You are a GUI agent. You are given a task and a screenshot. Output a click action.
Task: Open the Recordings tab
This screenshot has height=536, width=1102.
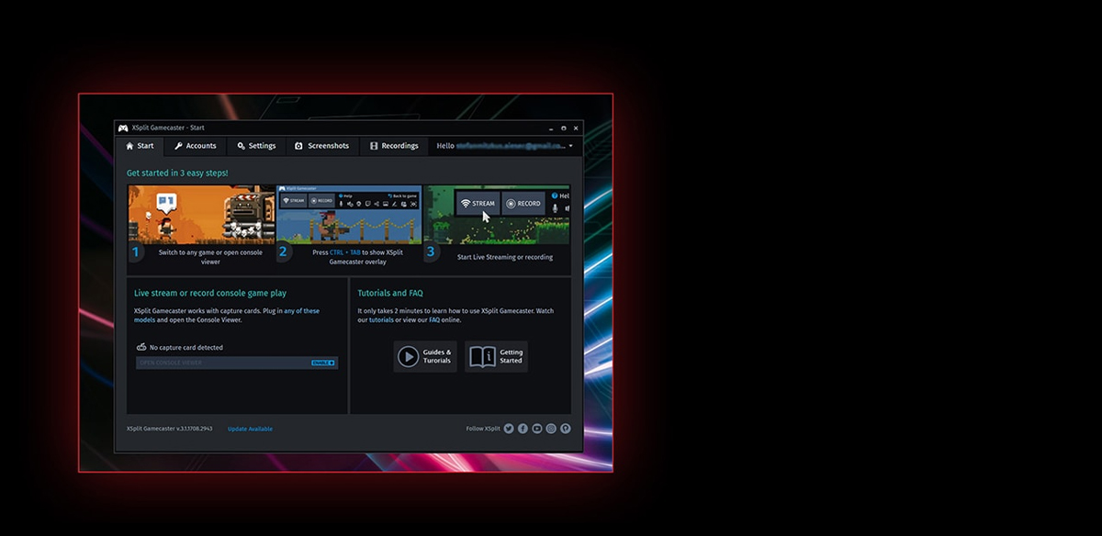(393, 146)
